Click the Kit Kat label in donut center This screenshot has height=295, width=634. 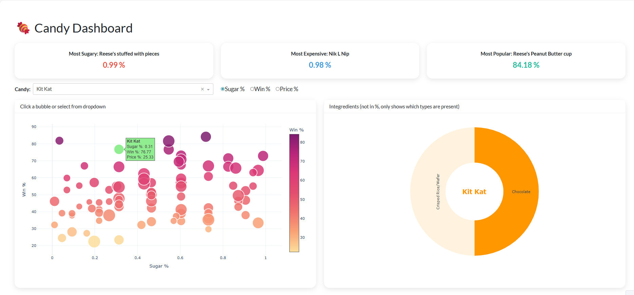tap(474, 192)
